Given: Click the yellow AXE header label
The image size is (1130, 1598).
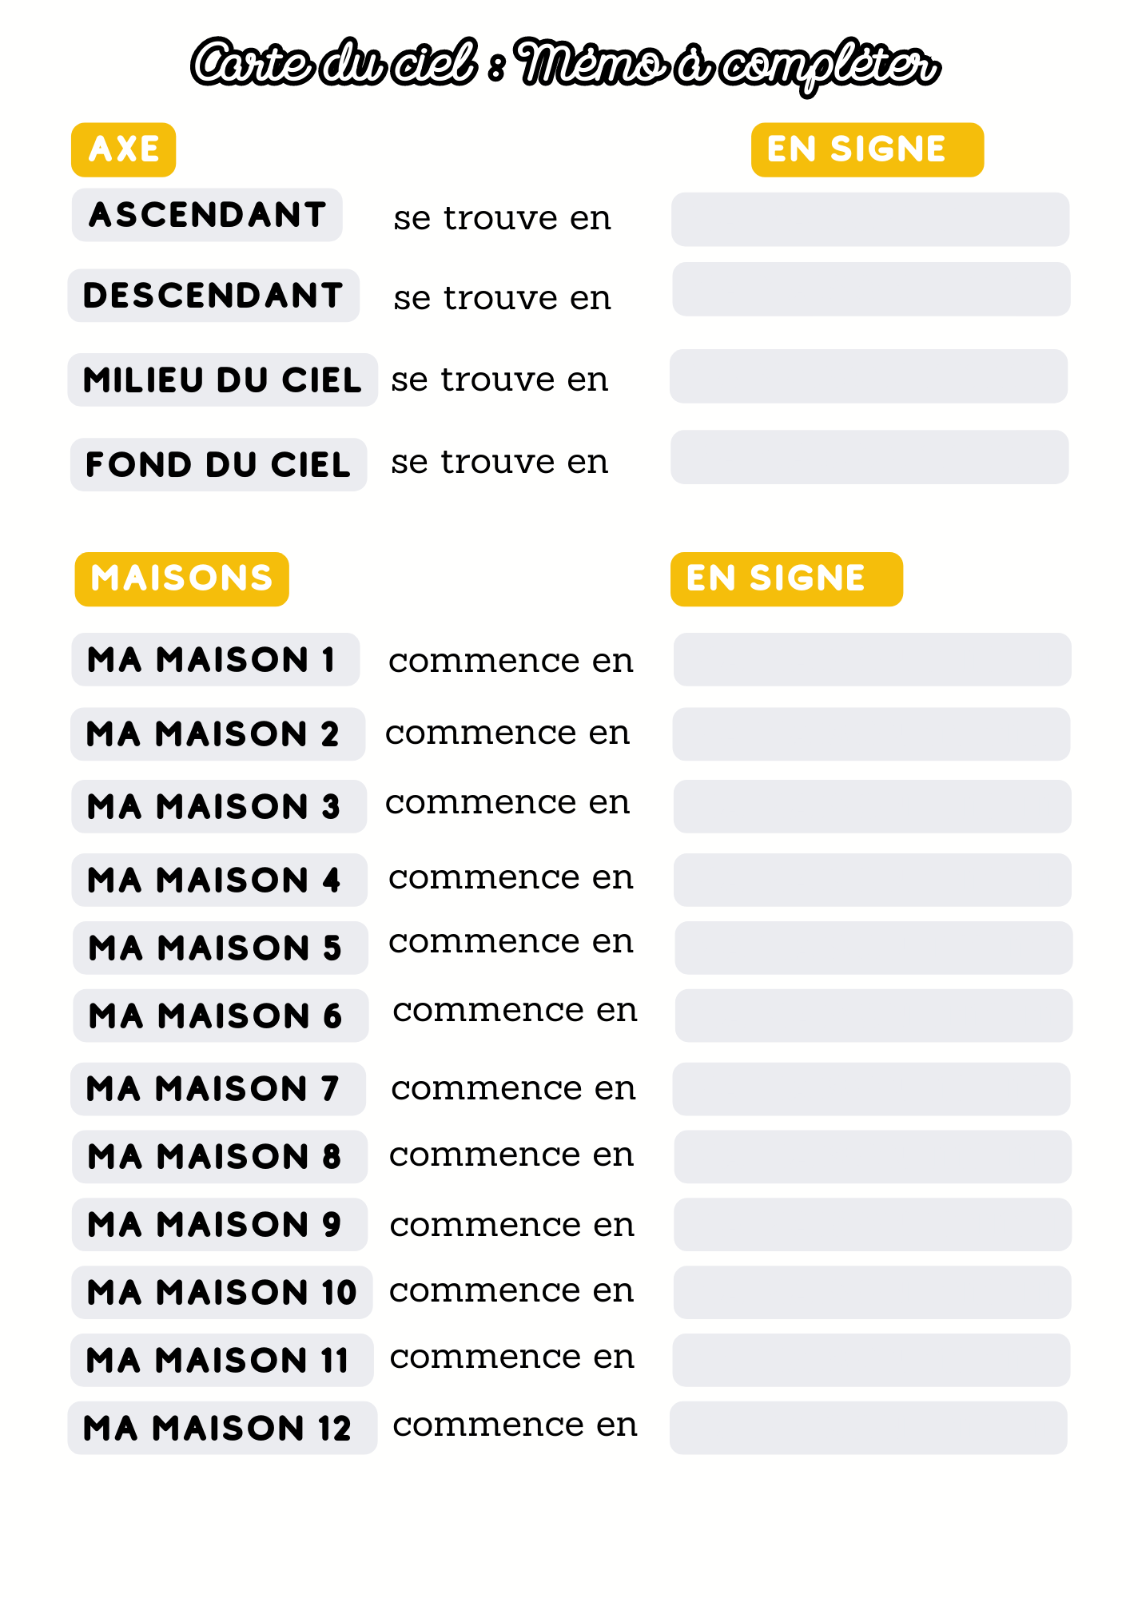Looking at the screenshot, I should 123,149.
